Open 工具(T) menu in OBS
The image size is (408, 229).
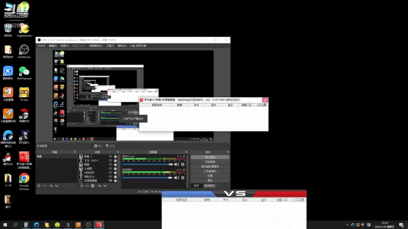click(110, 46)
